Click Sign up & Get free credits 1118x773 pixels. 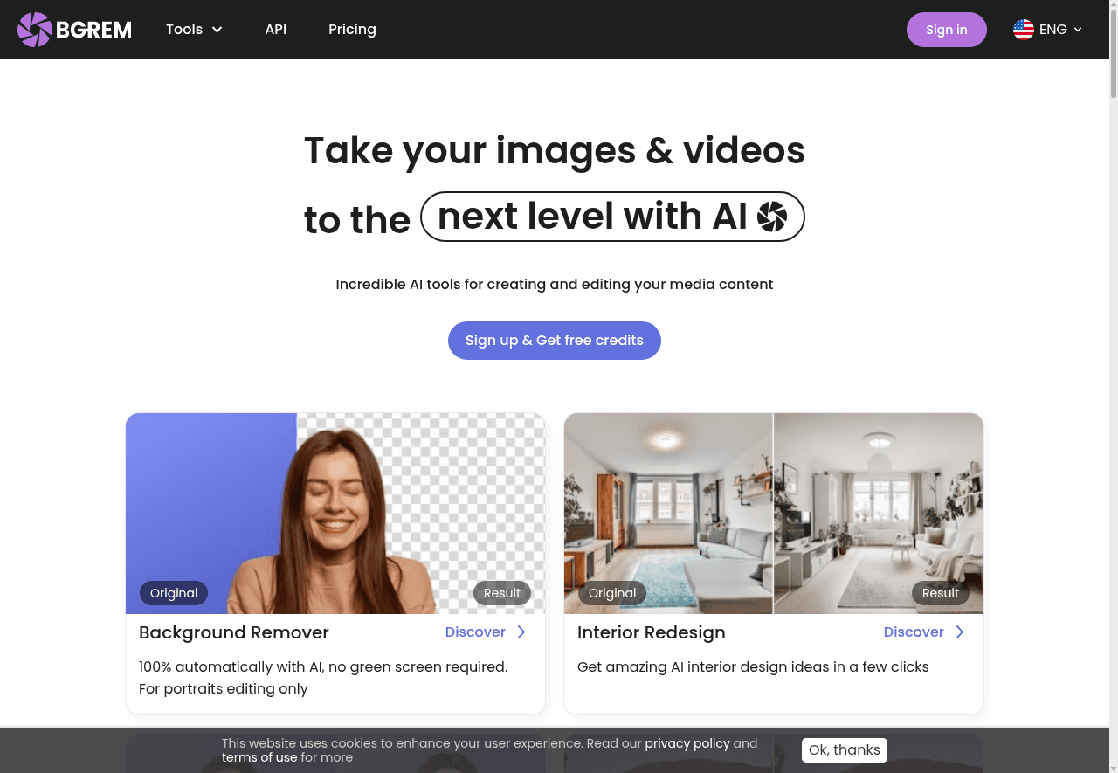point(554,341)
